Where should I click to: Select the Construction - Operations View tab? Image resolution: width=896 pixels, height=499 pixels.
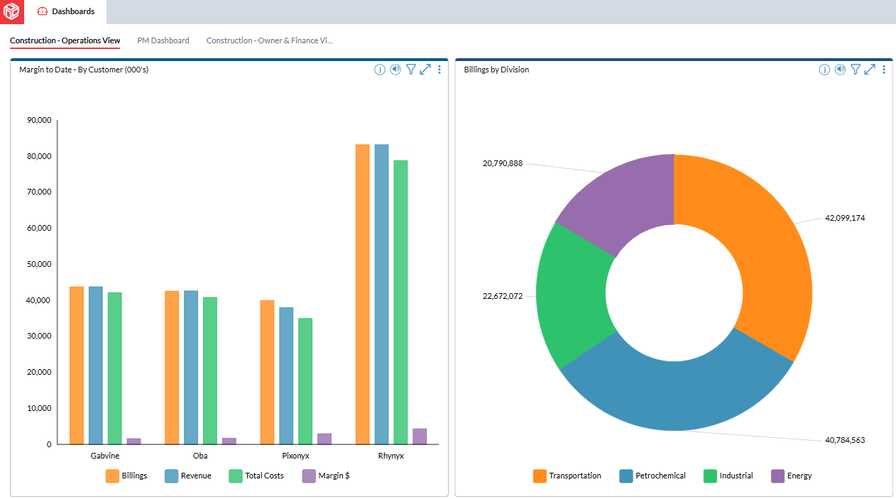click(65, 40)
